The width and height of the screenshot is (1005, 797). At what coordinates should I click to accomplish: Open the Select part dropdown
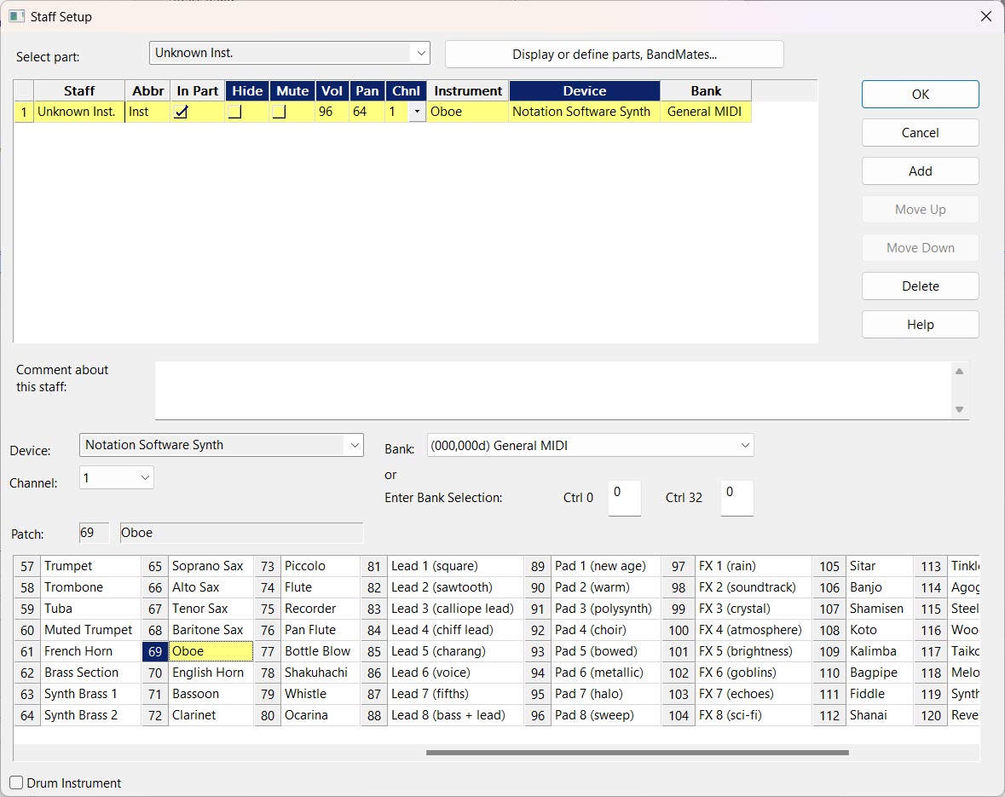click(x=420, y=53)
